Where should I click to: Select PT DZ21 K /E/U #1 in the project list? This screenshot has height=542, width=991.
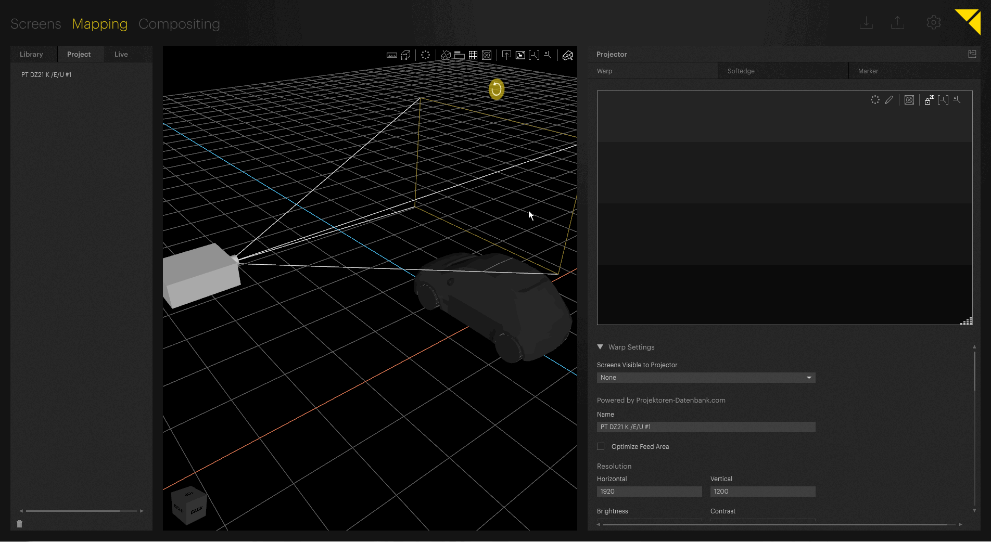pyautogui.click(x=46, y=75)
